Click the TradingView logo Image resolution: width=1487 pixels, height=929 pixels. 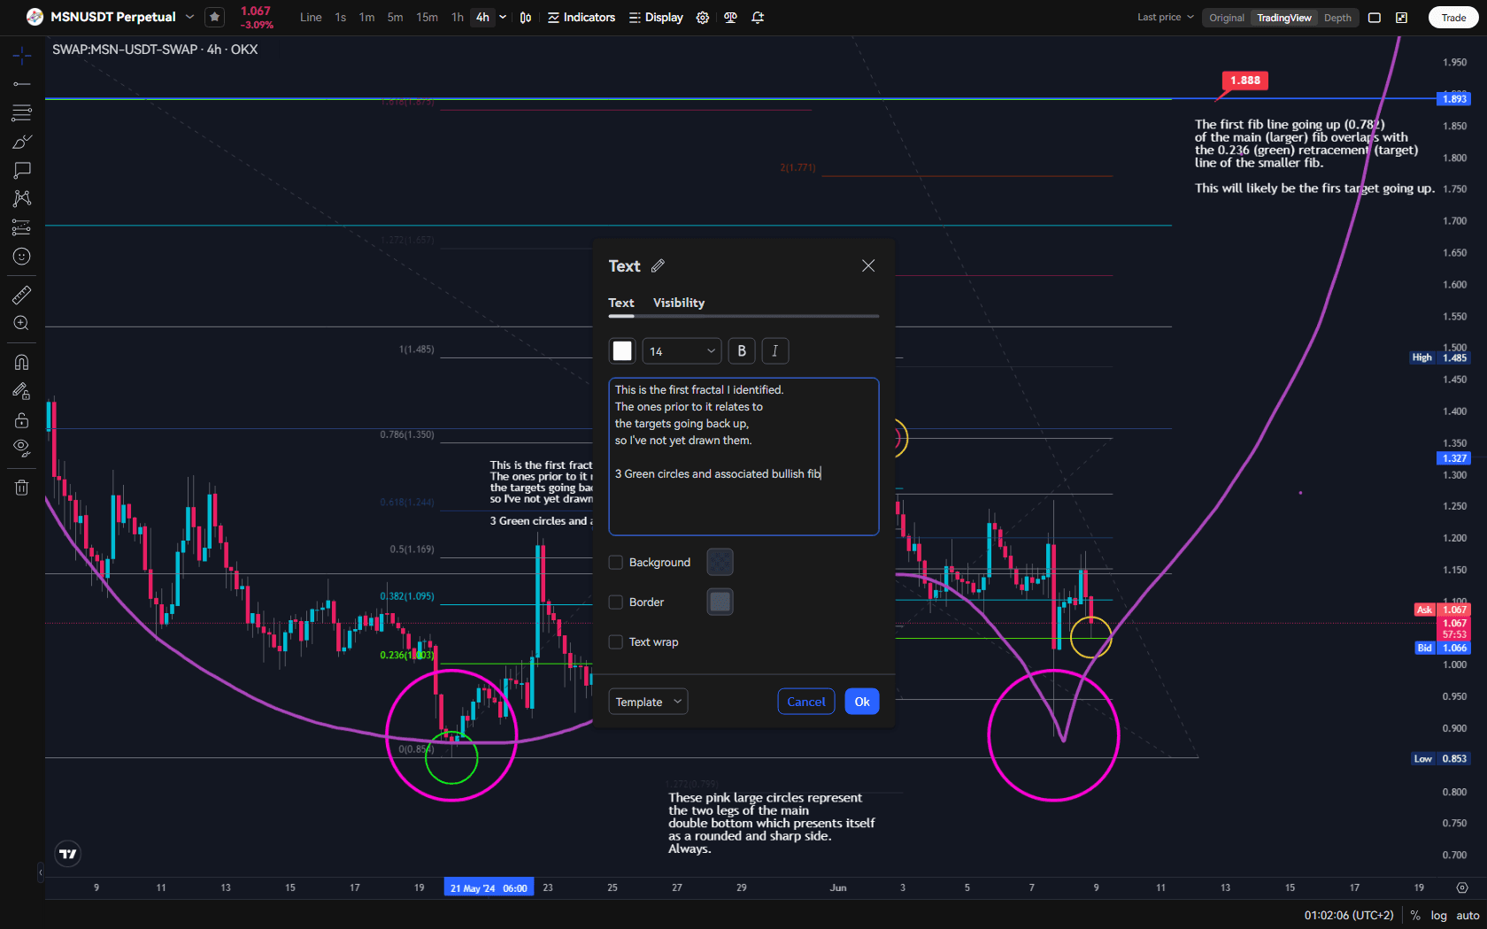(67, 854)
